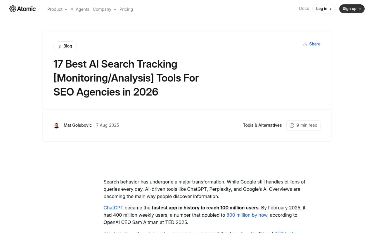Click the chevron next to Product

pos(66,10)
